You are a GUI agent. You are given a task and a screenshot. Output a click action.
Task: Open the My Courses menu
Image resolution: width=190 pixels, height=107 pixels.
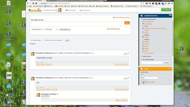click(x=71, y=10)
